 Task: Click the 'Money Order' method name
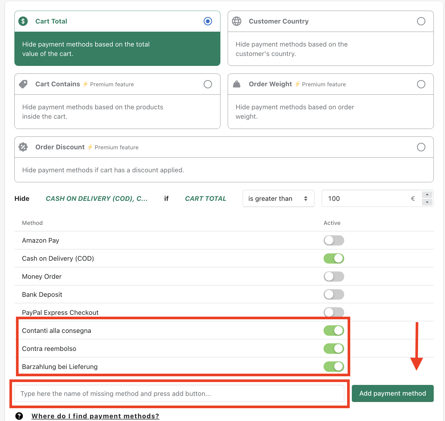[x=42, y=276]
